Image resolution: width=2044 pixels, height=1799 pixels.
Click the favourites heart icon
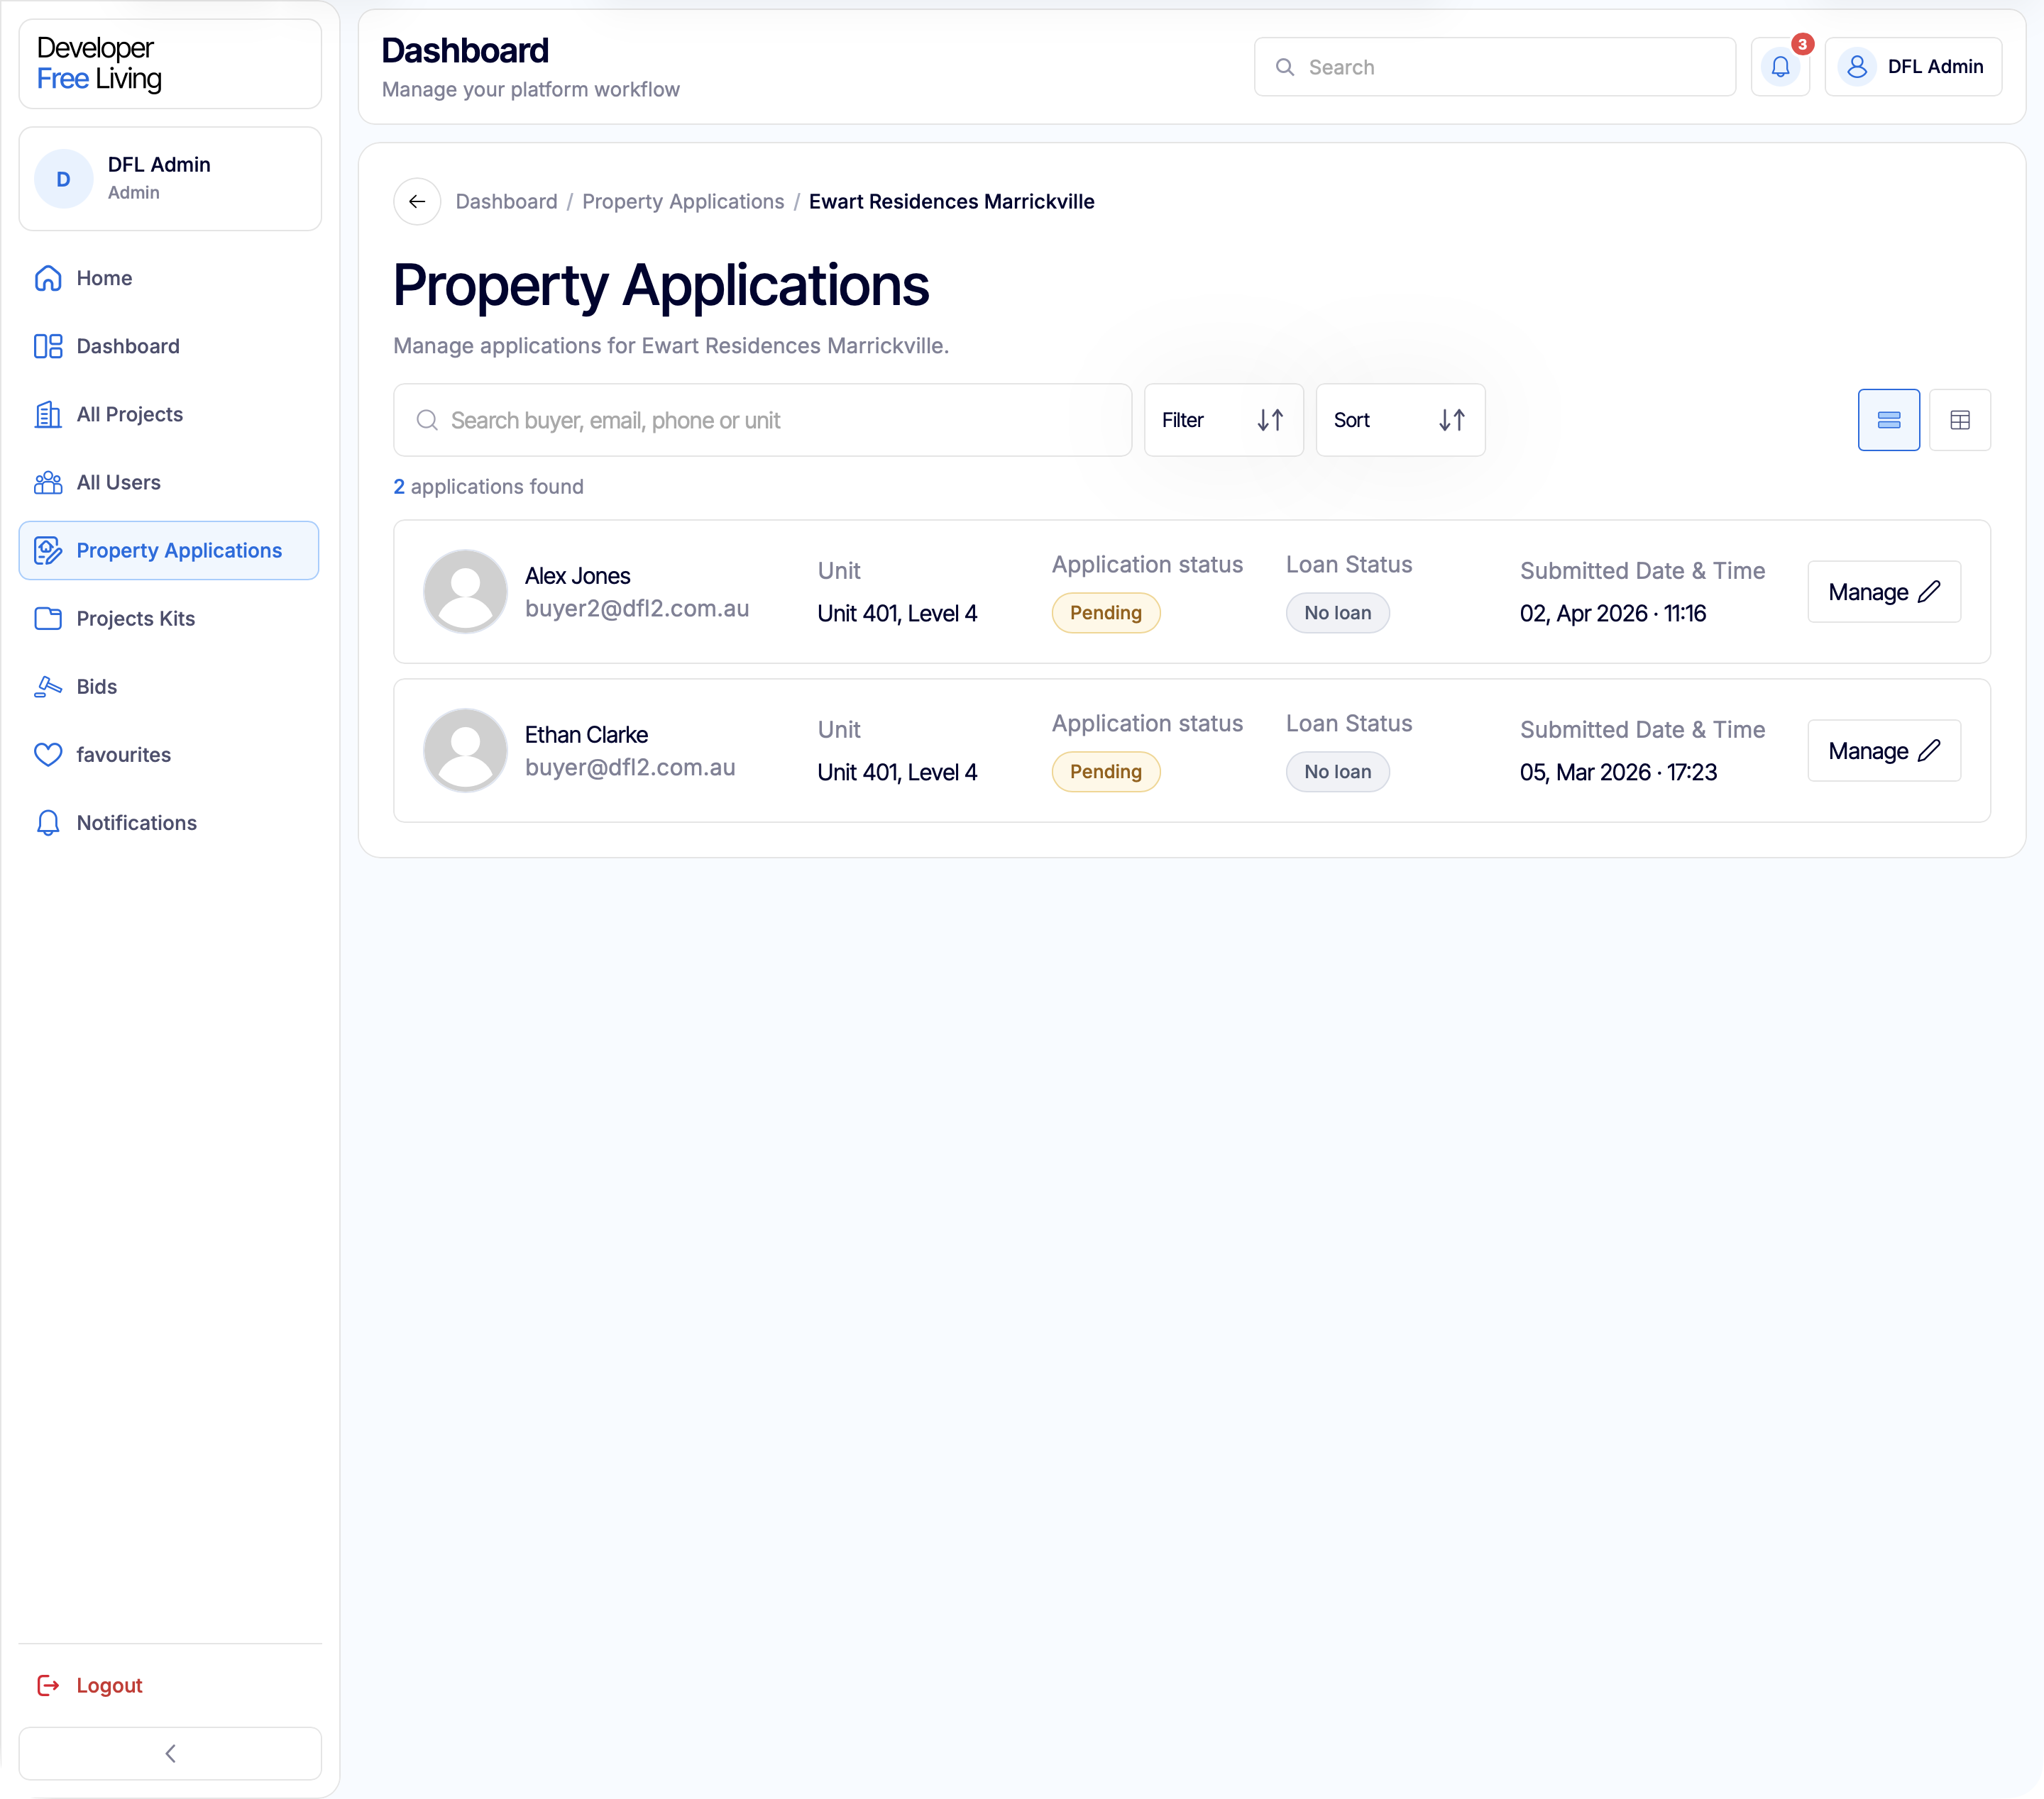pos(48,755)
